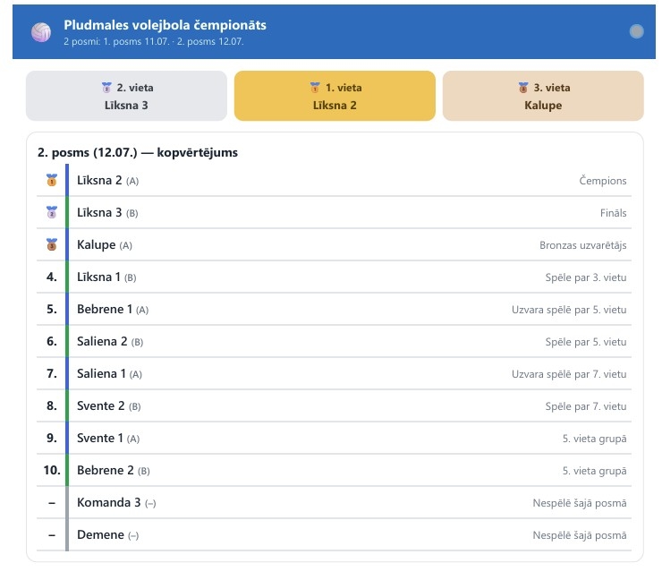Click the silver medal icon beside Līksna 3
This screenshot has height=580, width=662.
coord(52,212)
